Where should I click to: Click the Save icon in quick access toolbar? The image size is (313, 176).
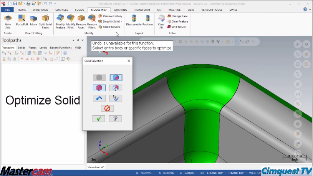15,3
